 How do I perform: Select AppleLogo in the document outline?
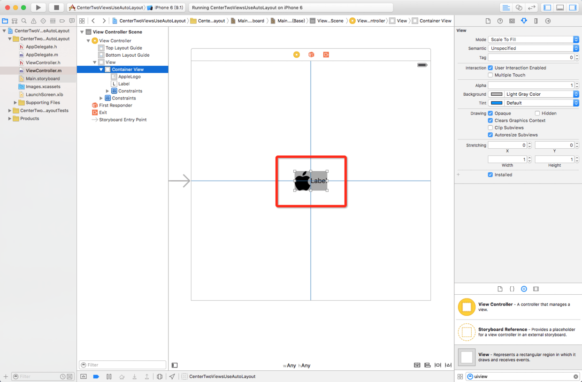(x=130, y=76)
